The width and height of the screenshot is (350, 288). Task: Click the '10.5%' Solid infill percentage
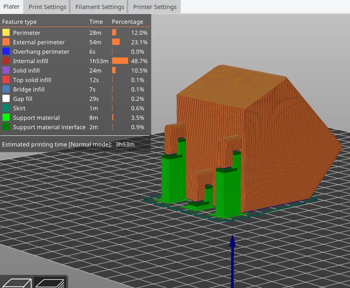(139, 71)
